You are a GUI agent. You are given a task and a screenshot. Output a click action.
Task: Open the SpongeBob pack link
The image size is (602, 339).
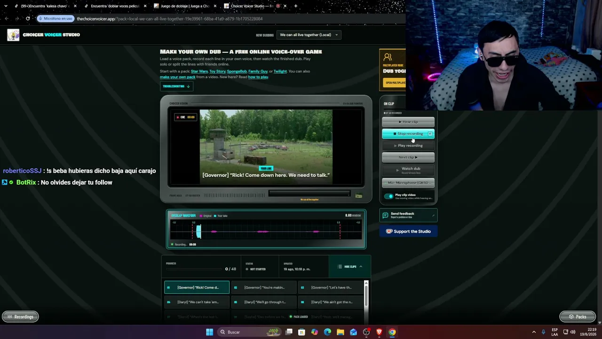237,72
